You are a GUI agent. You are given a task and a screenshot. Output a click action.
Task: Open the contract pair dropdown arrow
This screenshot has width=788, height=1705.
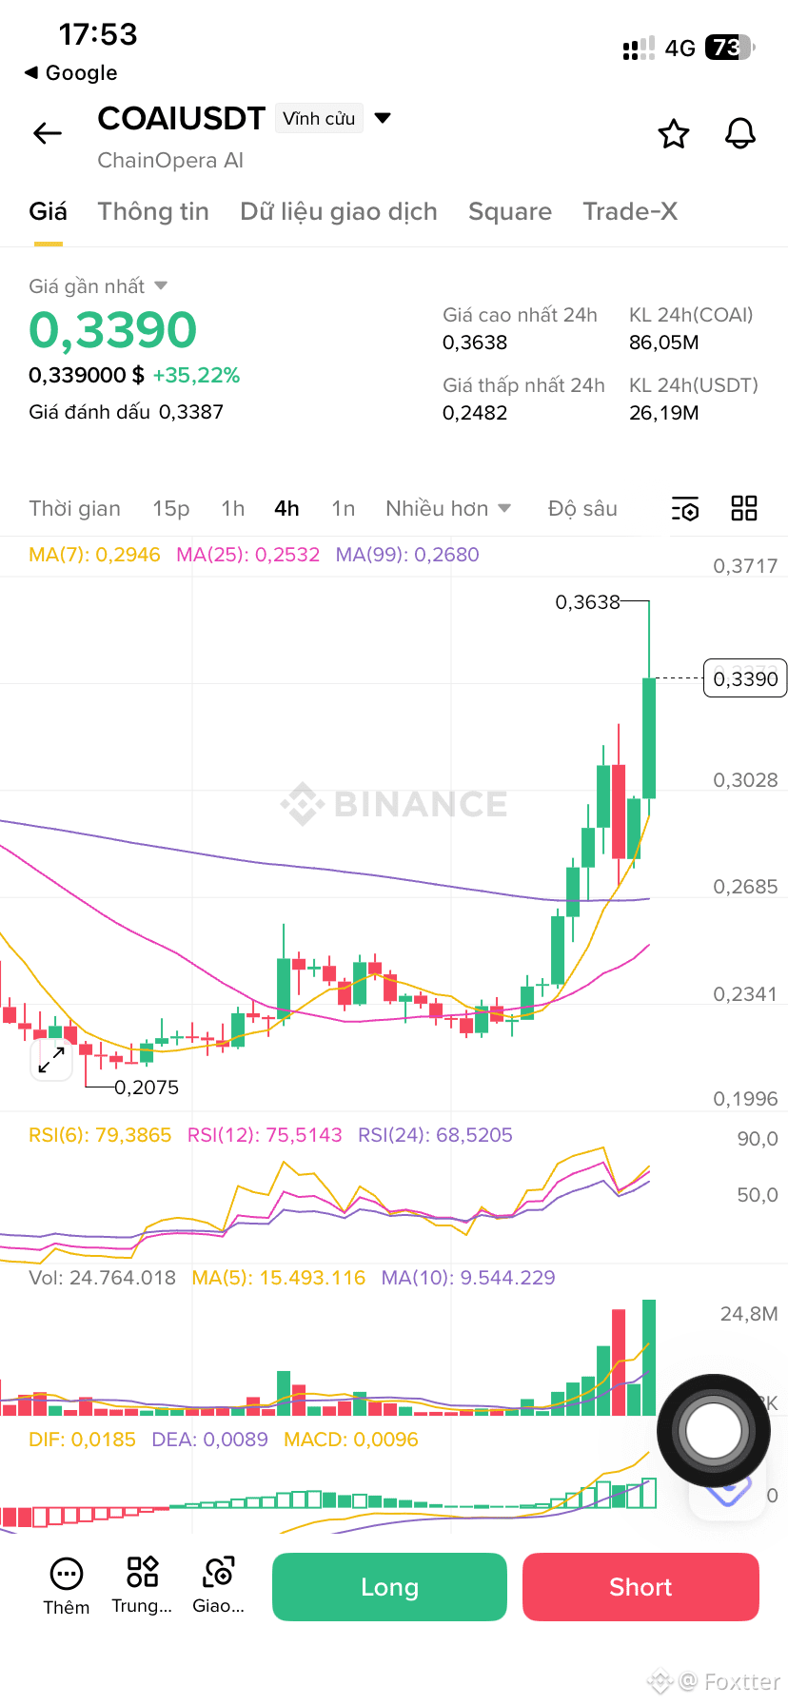pyautogui.click(x=383, y=118)
